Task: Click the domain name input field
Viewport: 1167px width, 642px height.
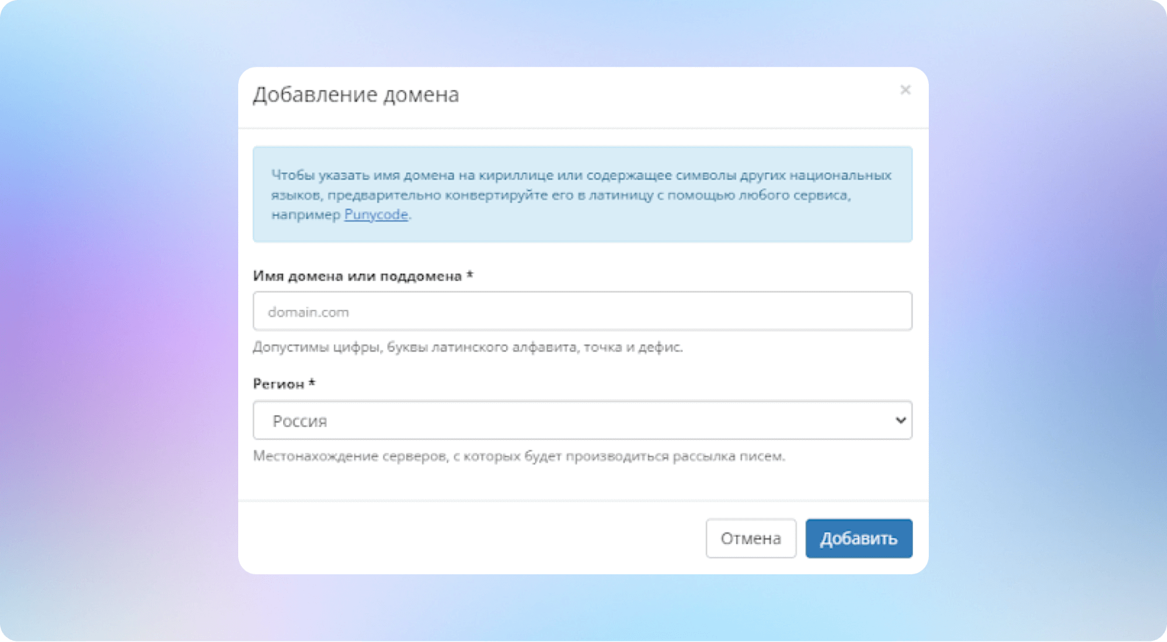Action: pyautogui.click(x=582, y=312)
